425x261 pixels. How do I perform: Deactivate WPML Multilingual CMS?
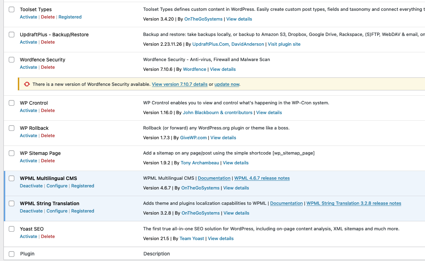click(31, 186)
